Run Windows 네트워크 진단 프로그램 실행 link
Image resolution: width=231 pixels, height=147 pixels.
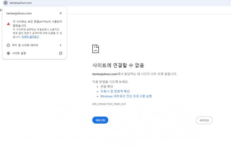[126, 96]
